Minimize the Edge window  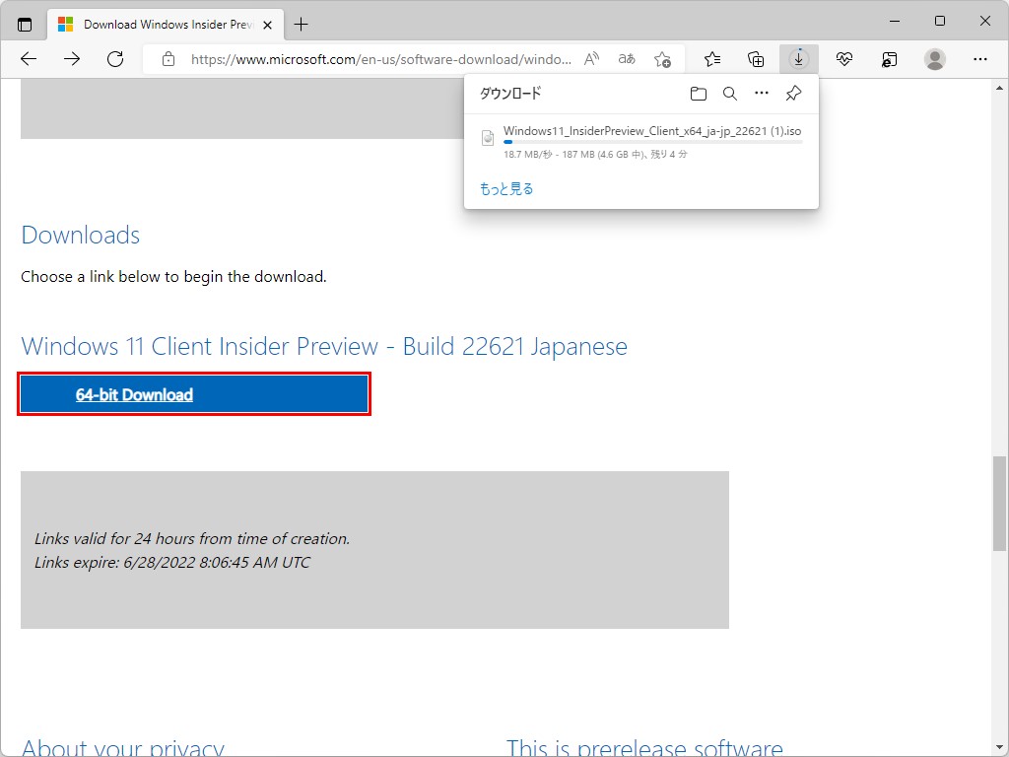[x=895, y=22]
